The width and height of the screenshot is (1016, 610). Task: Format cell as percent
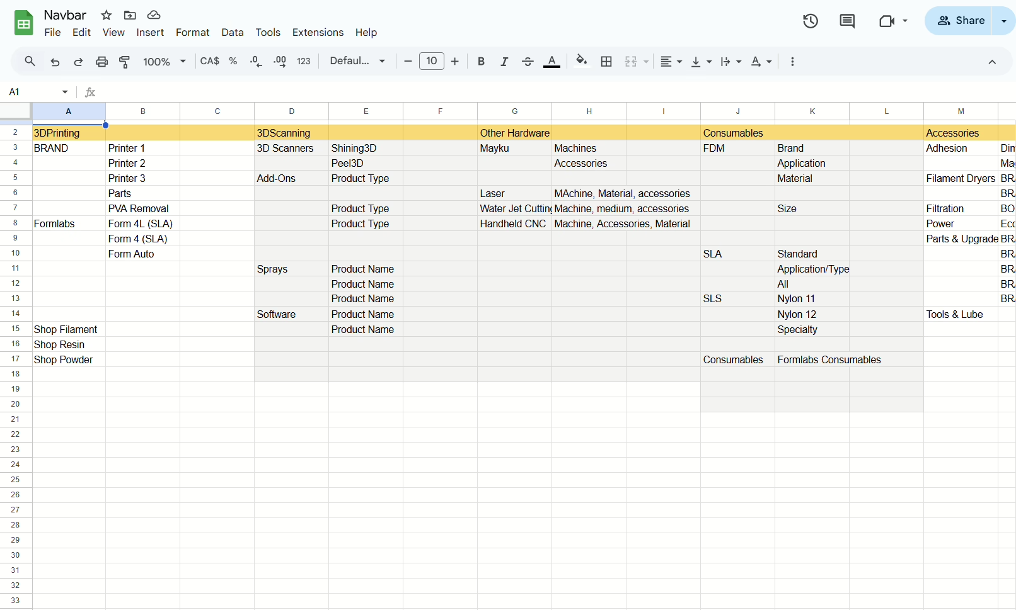[x=233, y=61]
